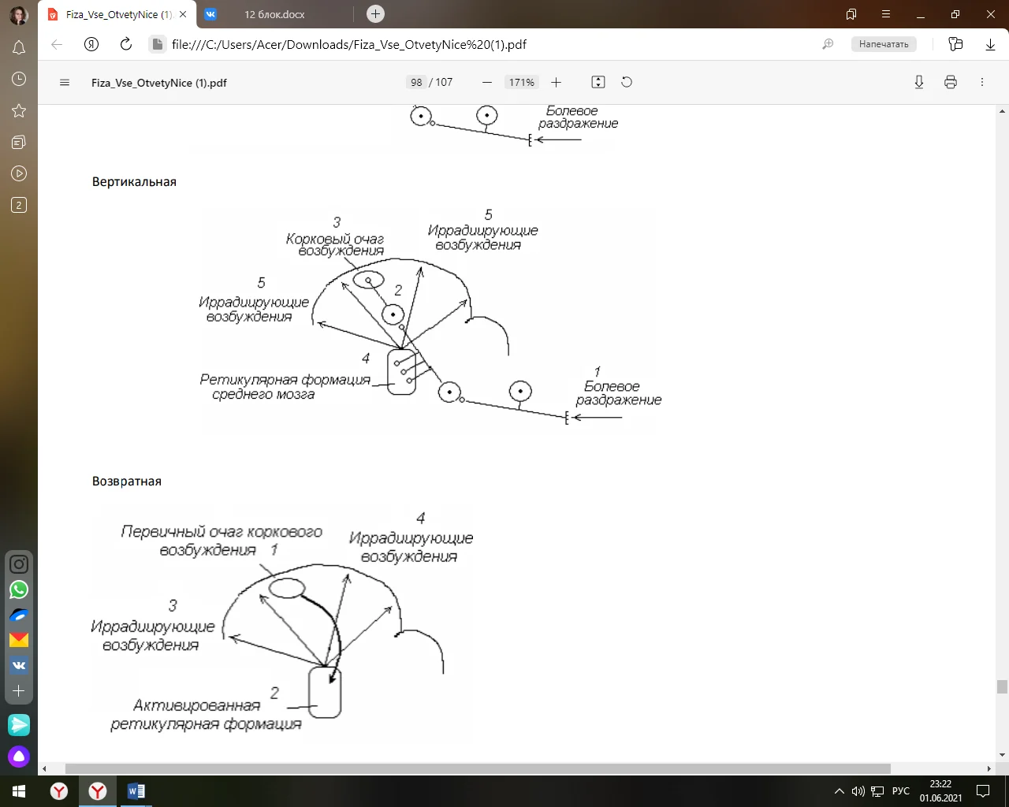
Task: Switch to the '12 блок.docx' tab
Action: click(x=274, y=14)
